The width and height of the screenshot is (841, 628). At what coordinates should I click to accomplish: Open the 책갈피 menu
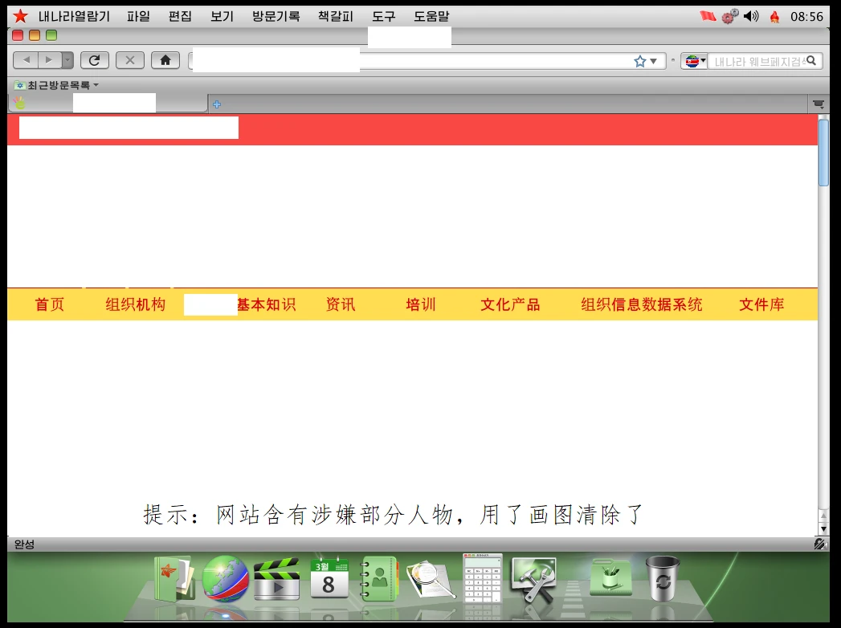point(335,16)
